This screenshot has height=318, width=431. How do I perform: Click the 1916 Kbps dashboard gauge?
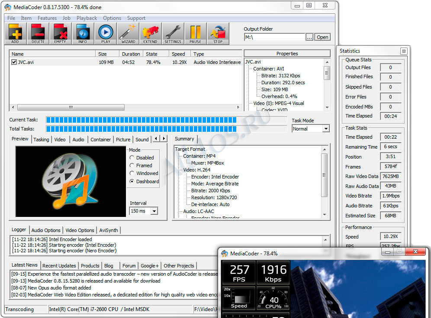pos(273,273)
